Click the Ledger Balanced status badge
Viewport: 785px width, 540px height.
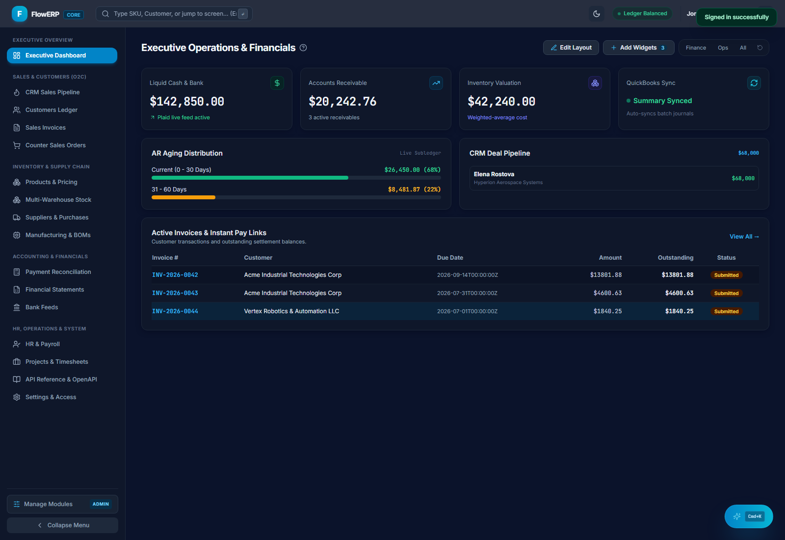pos(642,14)
